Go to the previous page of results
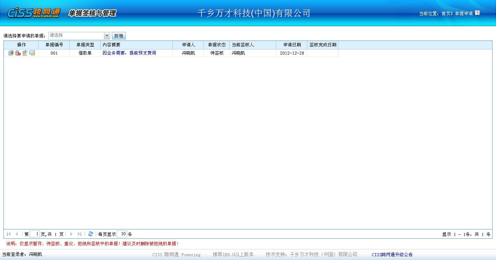 pyautogui.click(x=17, y=234)
